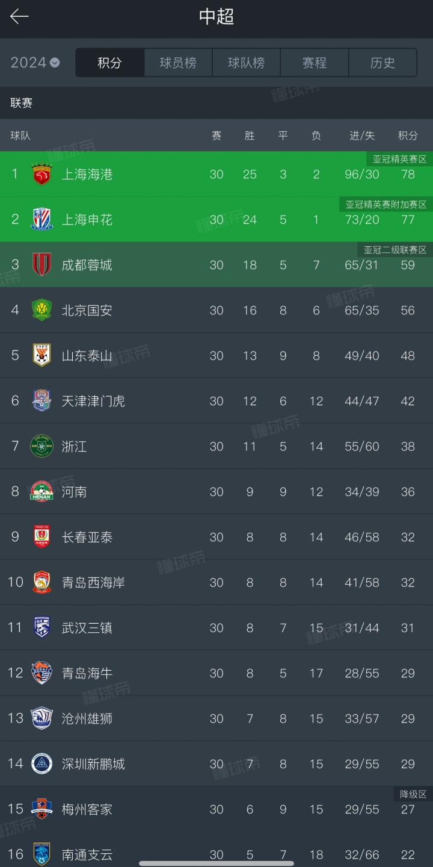Tap the 梅州客家 club crest
433x867 pixels.
pyautogui.click(x=41, y=809)
